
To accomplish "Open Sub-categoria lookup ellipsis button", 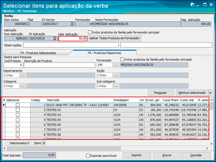I will (x=116, y=86).
